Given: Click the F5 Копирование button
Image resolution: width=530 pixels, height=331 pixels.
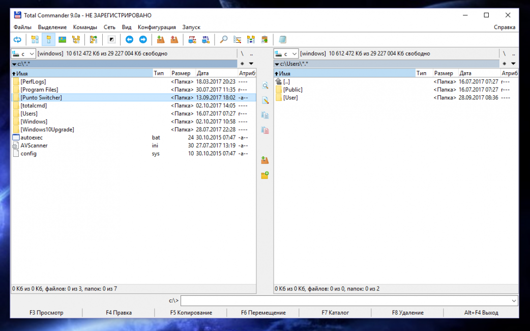Looking at the screenshot, I should (191, 313).
